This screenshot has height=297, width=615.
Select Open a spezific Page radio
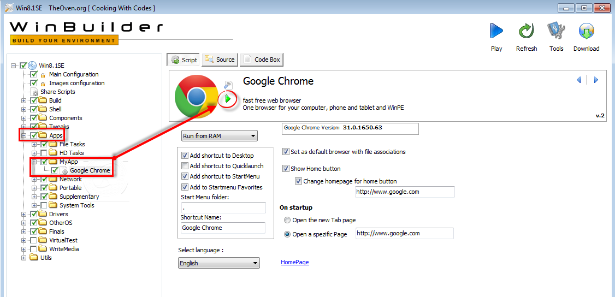(287, 234)
